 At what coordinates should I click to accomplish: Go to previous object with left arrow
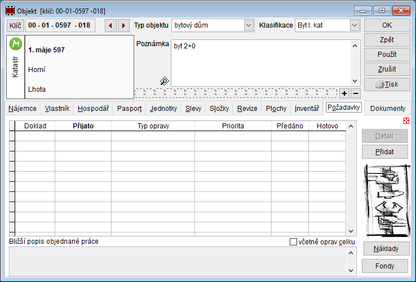click(x=111, y=25)
